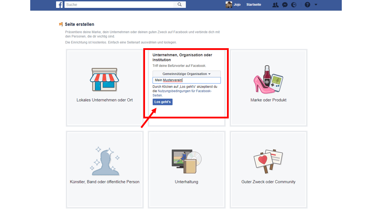Select the heart picket signs icon

pos(268,161)
